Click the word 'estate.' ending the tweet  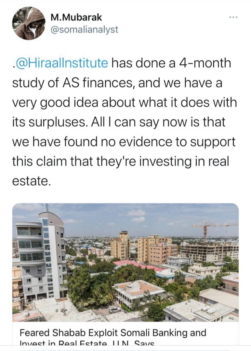point(32,181)
